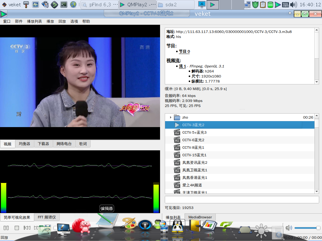Image resolution: width=322 pixels, height=241 pixels.
Task: Select 爱上4K频道 in playlist
Action: pyautogui.click(x=240, y=185)
